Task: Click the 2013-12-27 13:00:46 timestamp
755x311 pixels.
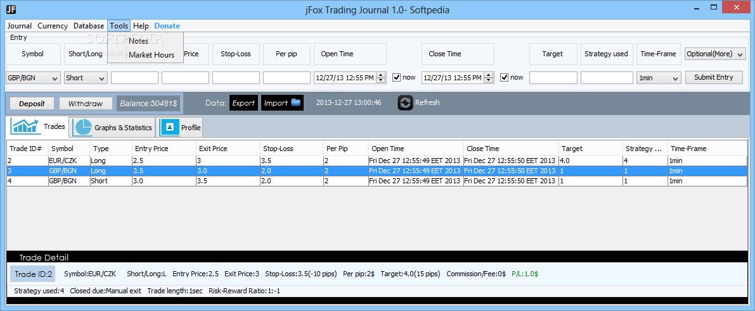Action: coord(349,102)
